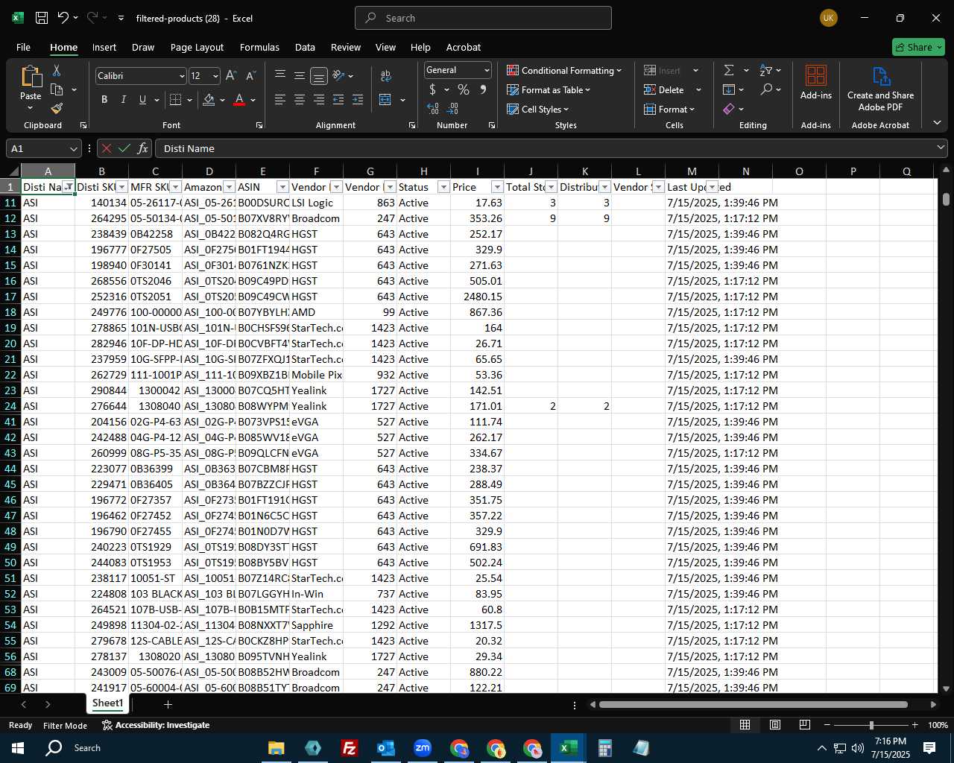Click Insert Function fx icon

143,148
